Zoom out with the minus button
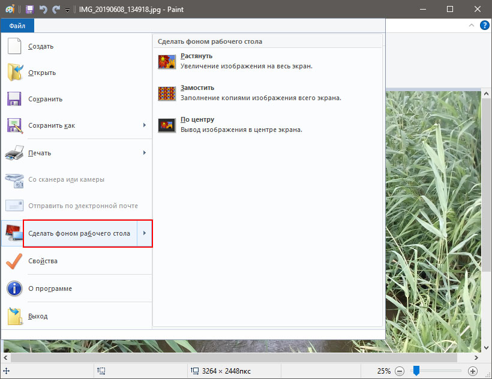The width and height of the screenshot is (492, 379). [400, 371]
